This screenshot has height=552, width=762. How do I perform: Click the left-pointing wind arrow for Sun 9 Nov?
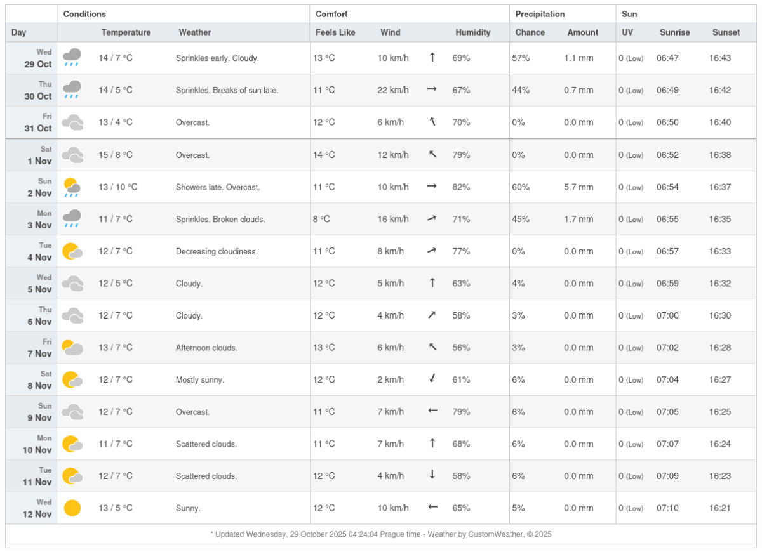432,412
